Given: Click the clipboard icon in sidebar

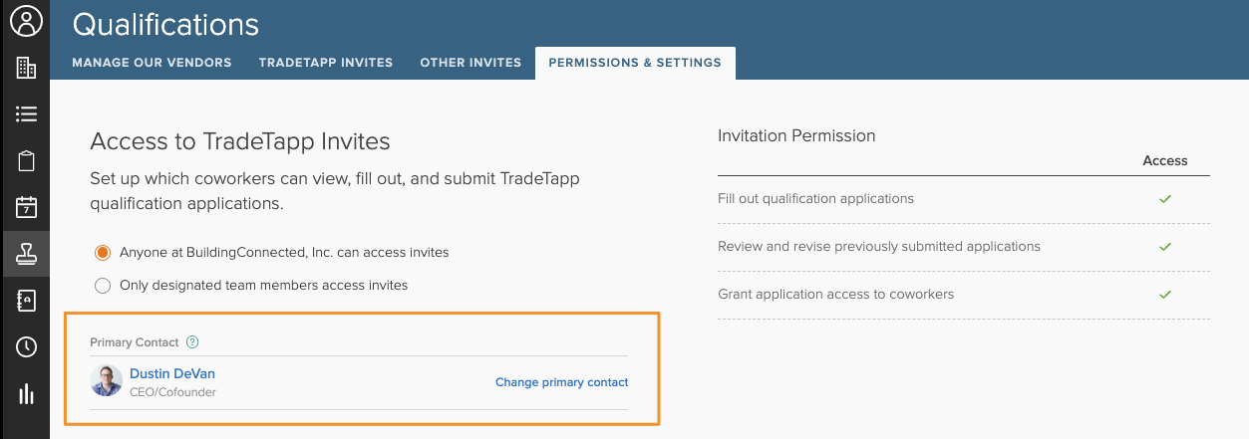Looking at the screenshot, I should coord(26,161).
